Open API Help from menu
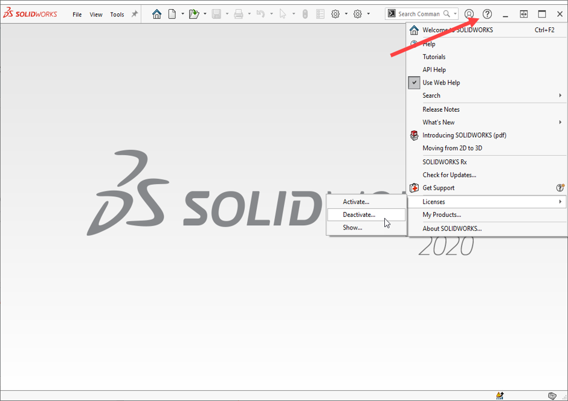The height and width of the screenshot is (401, 568). (486, 70)
